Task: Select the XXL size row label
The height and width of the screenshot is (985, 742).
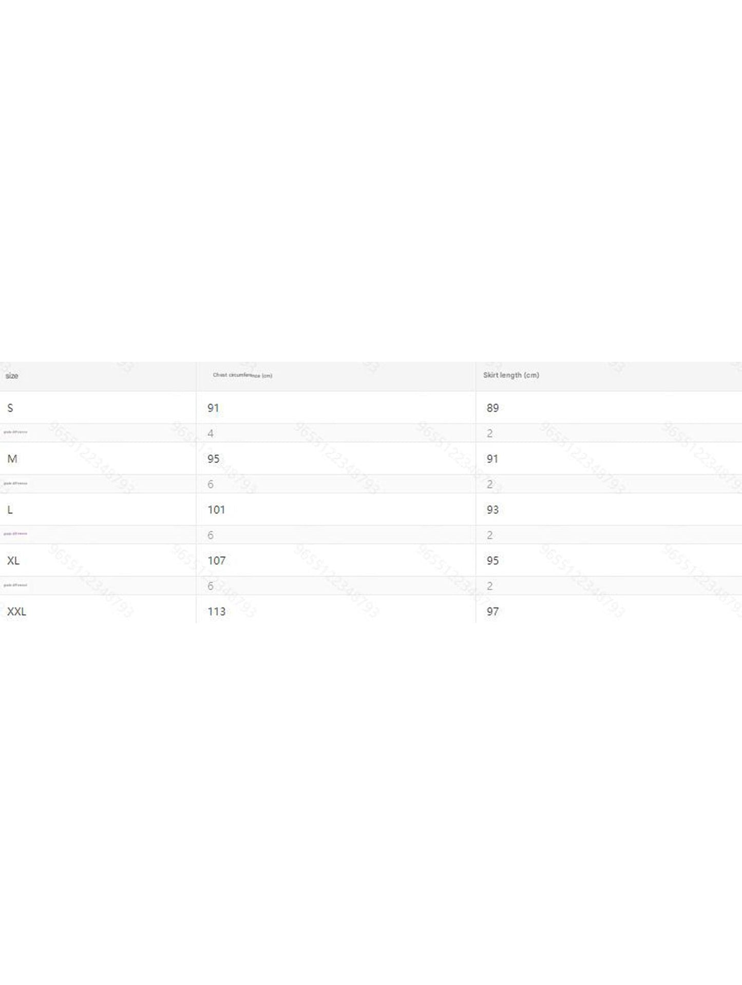Action: coord(16,611)
